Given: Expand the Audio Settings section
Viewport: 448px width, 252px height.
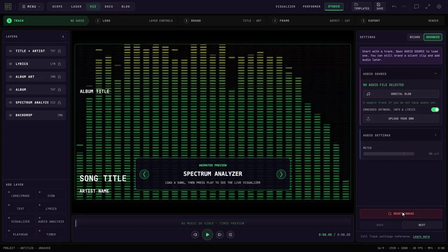Looking at the screenshot, I should click(x=435, y=135).
